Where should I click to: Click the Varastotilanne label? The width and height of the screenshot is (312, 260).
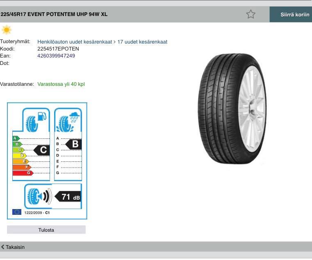click(x=17, y=84)
